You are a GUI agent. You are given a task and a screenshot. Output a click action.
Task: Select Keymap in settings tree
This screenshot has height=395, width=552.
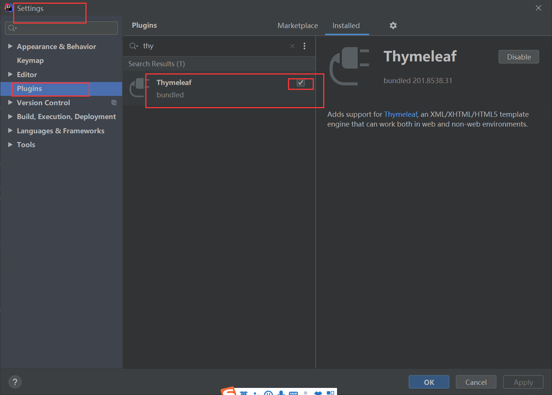[30, 60]
